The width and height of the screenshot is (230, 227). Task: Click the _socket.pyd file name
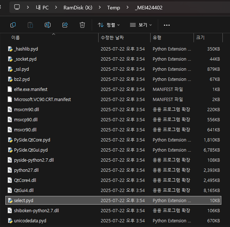(x=25, y=59)
